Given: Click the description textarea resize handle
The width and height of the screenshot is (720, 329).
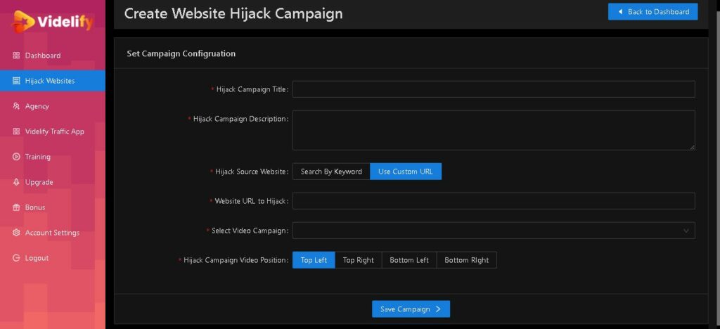Looking at the screenshot, I should coord(692,148).
